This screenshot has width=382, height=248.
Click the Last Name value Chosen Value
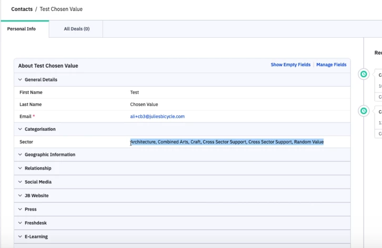(144, 105)
